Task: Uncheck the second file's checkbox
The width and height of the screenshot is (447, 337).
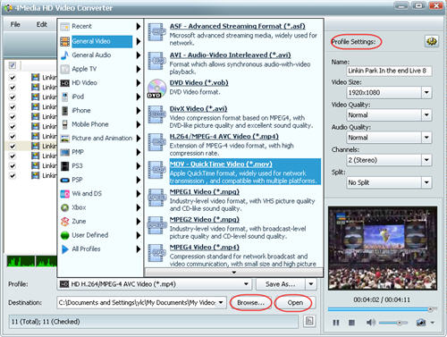Action: [x=13, y=88]
